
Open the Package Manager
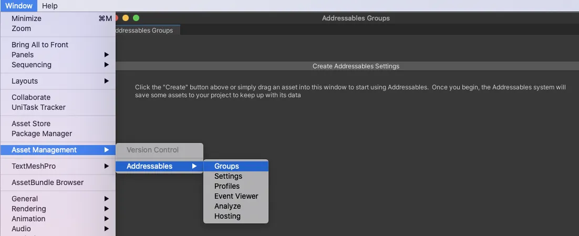[58, 134]
